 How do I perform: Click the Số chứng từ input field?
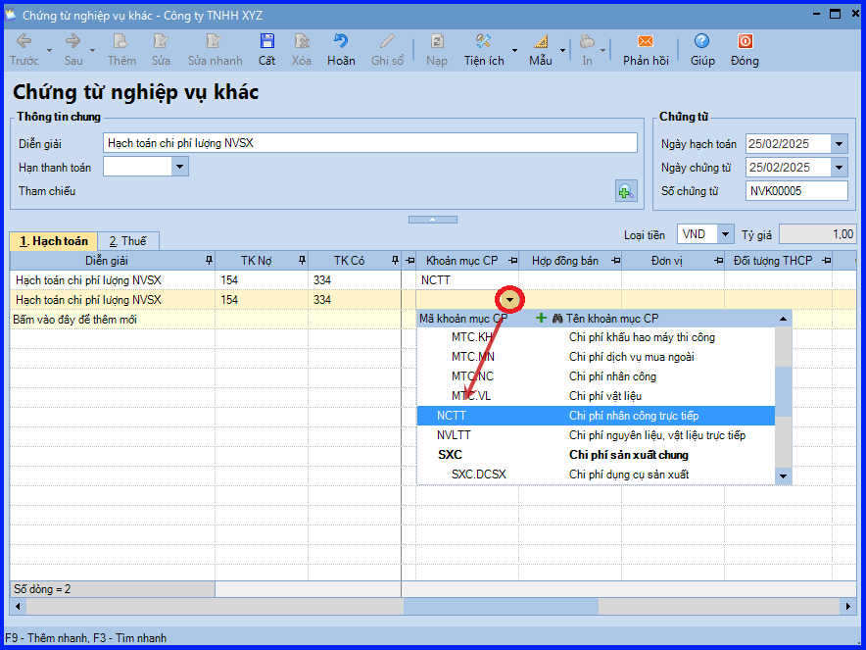click(796, 191)
